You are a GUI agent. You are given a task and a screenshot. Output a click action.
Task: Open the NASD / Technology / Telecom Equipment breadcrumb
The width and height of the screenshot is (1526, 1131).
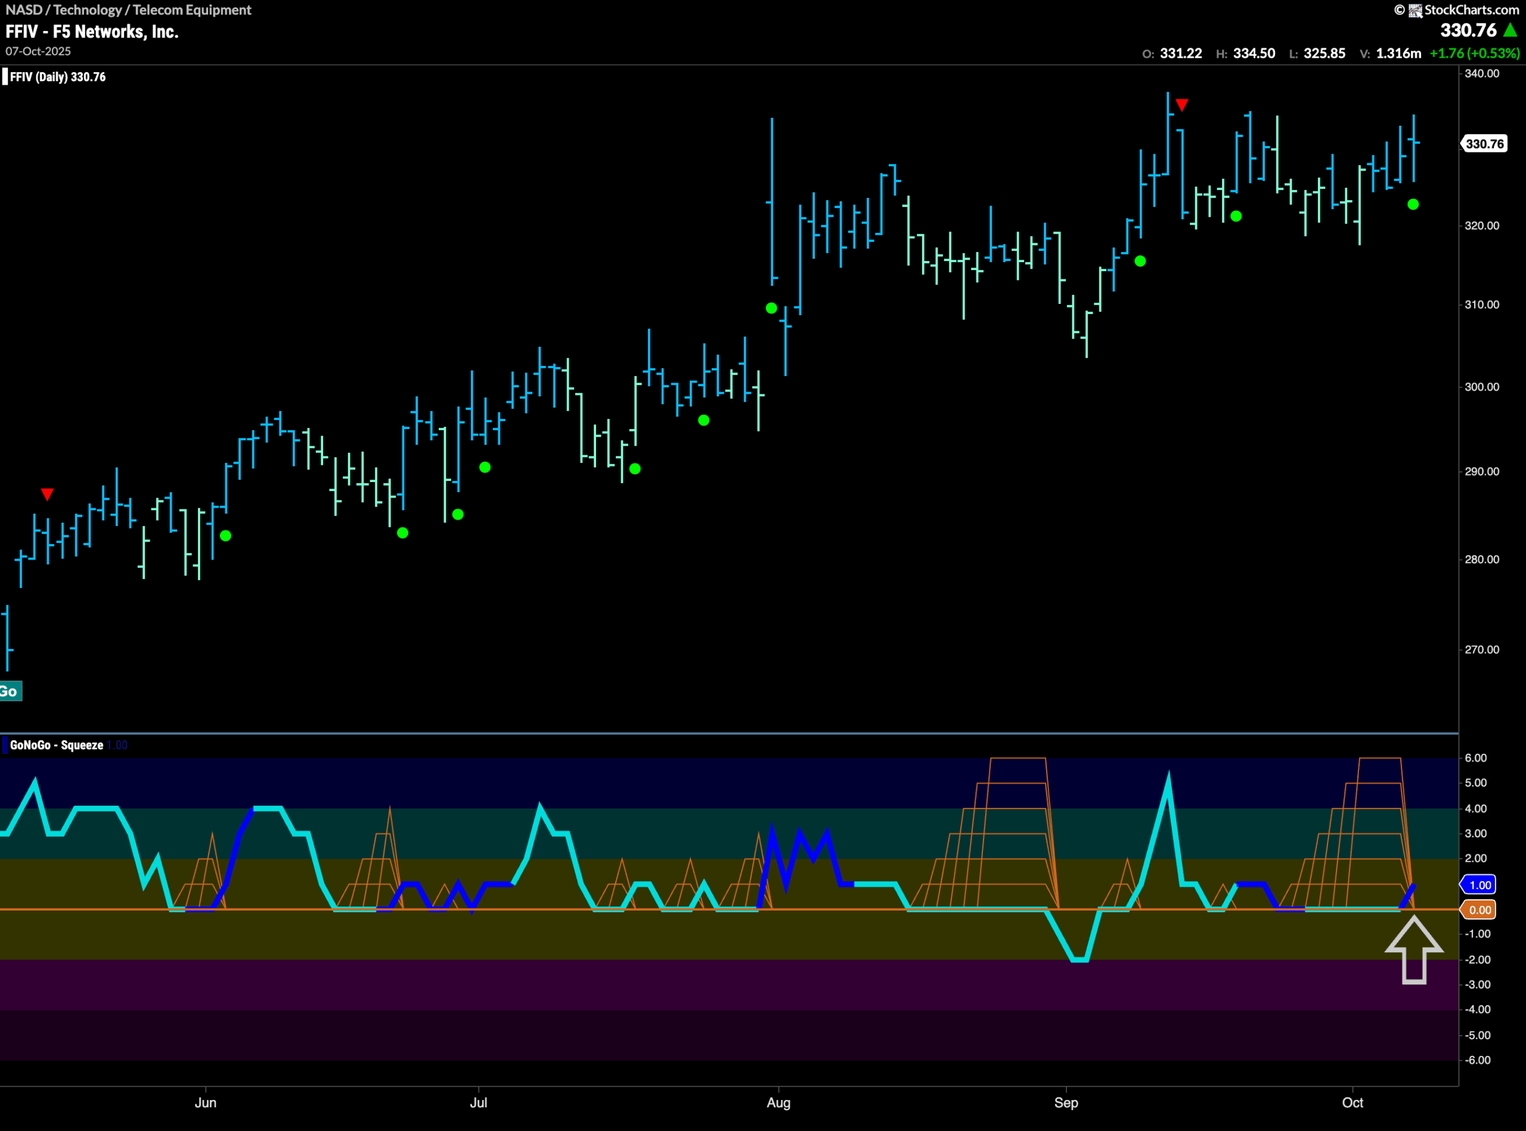coord(127,10)
